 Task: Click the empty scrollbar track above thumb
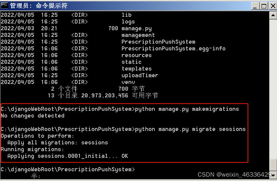pos(273,84)
